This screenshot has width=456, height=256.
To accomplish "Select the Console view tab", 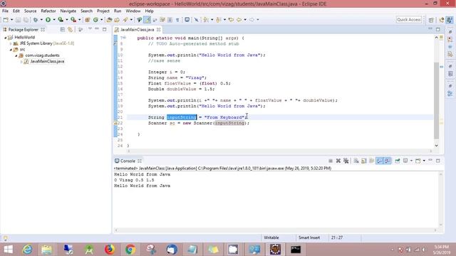I will (128, 161).
